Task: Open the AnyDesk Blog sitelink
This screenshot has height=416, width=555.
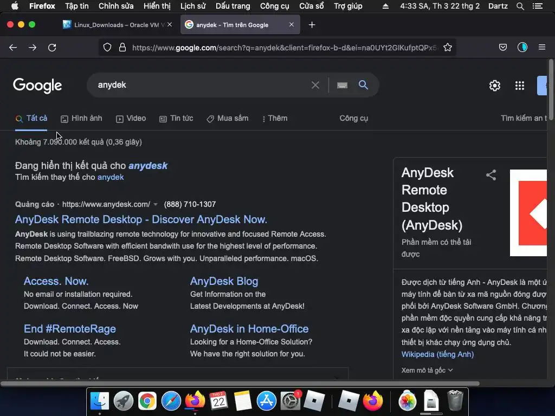Action: tap(224, 281)
